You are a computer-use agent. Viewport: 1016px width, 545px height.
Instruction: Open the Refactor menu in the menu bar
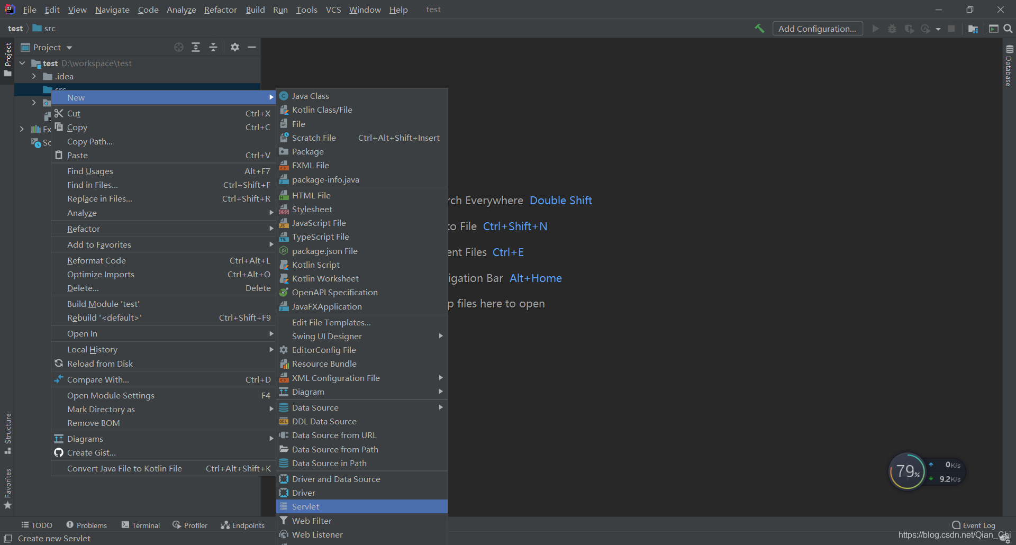221,10
